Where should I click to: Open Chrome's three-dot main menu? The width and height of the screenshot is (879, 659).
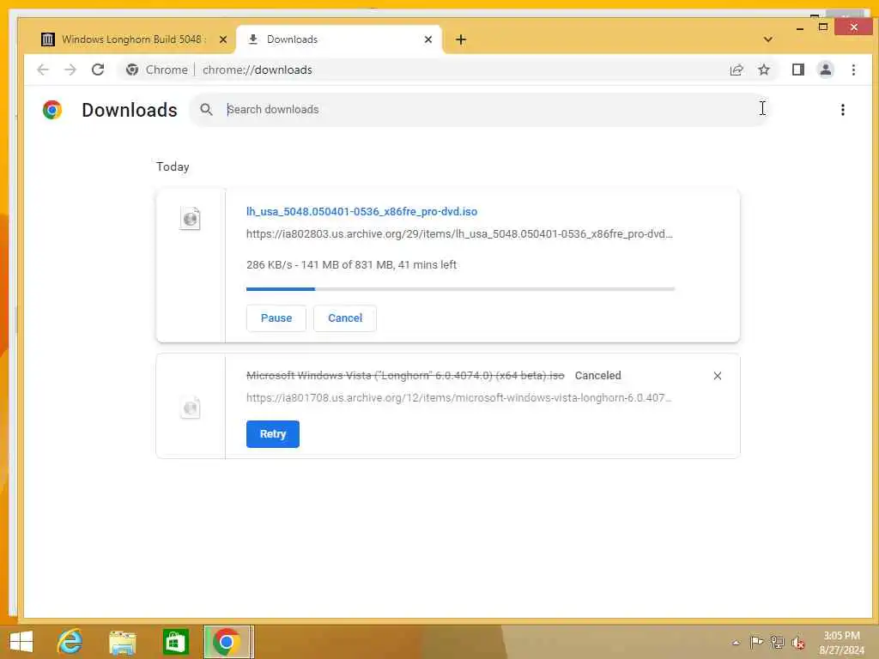pyautogui.click(x=853, y=70)
